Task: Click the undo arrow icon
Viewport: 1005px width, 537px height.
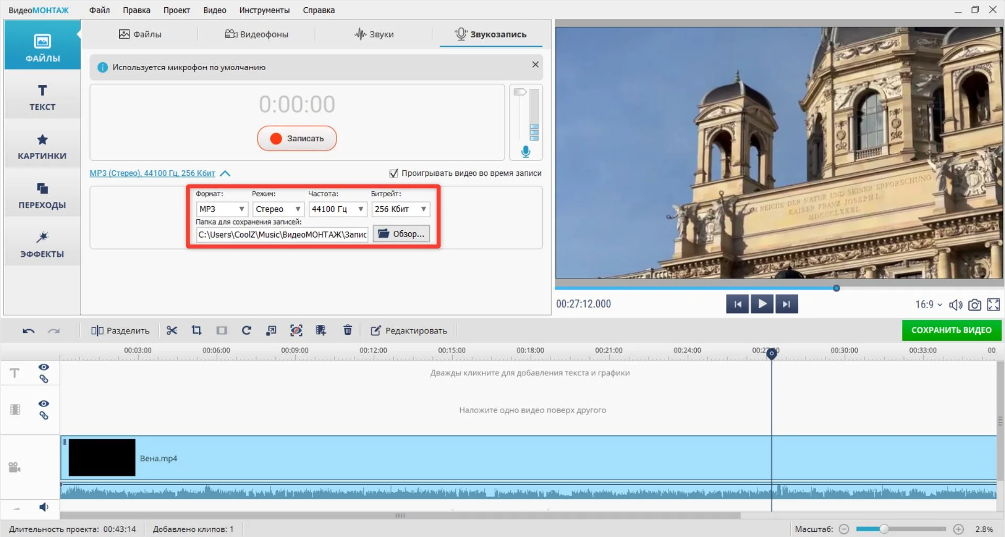Action: coord(29,331)
